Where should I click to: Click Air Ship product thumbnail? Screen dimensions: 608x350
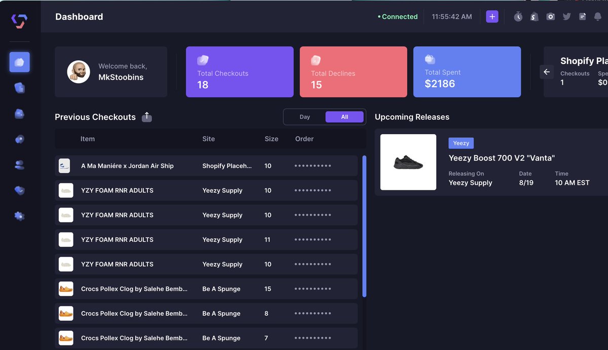[64, 166]
